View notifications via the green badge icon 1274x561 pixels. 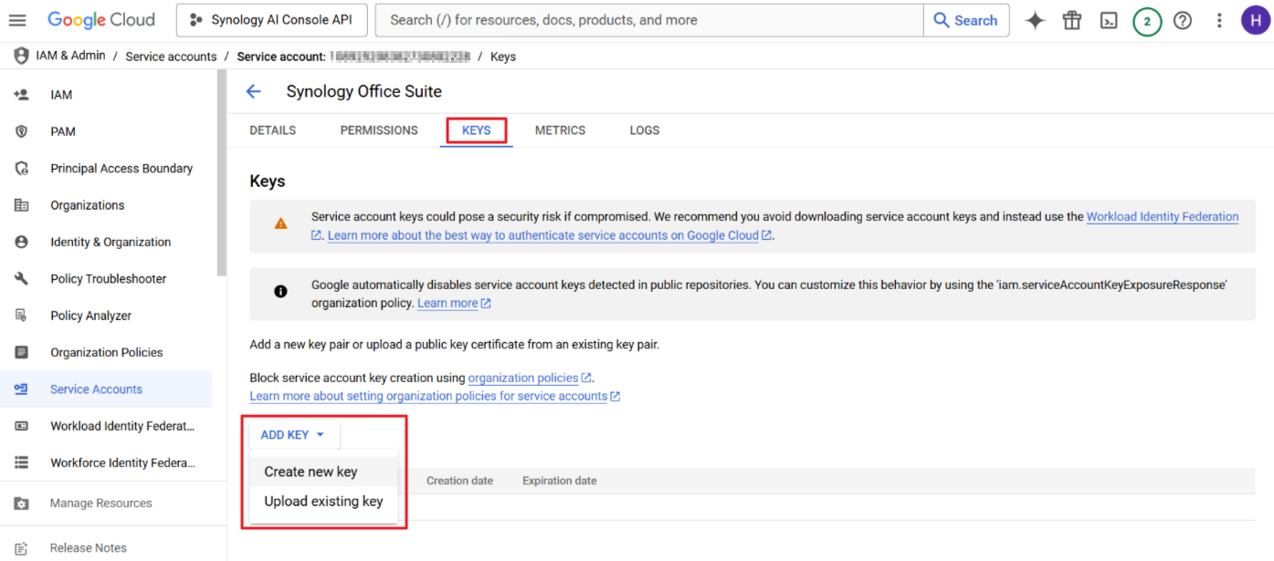point(1147,19)
